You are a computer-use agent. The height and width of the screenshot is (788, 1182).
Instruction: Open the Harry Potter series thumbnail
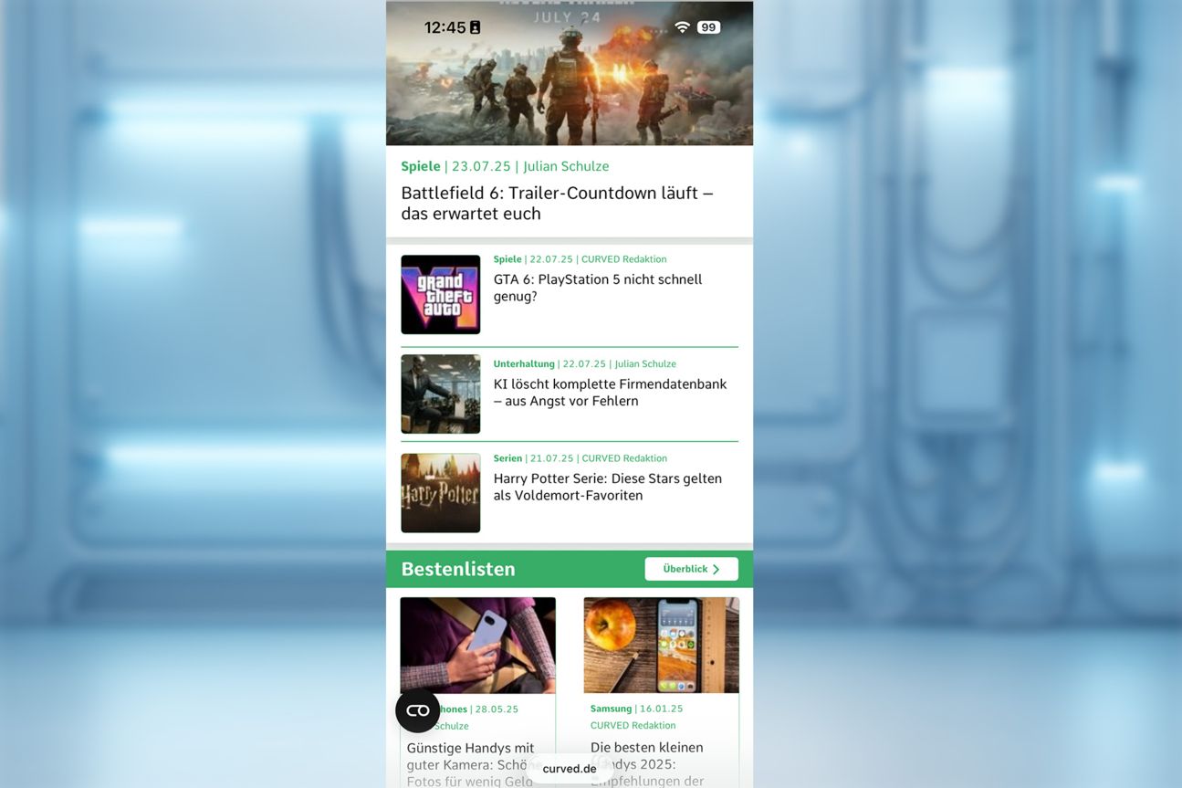click(x=440, y=493)
